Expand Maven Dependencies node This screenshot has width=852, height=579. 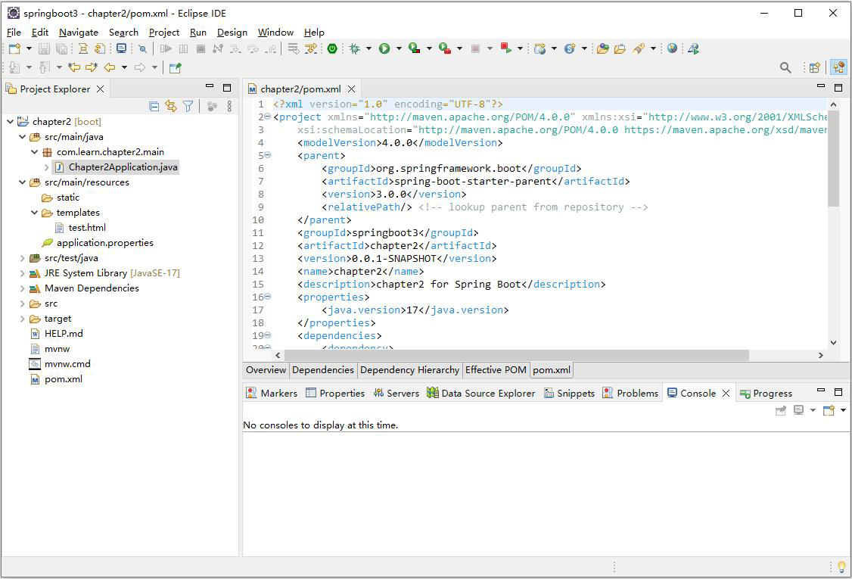22,288
